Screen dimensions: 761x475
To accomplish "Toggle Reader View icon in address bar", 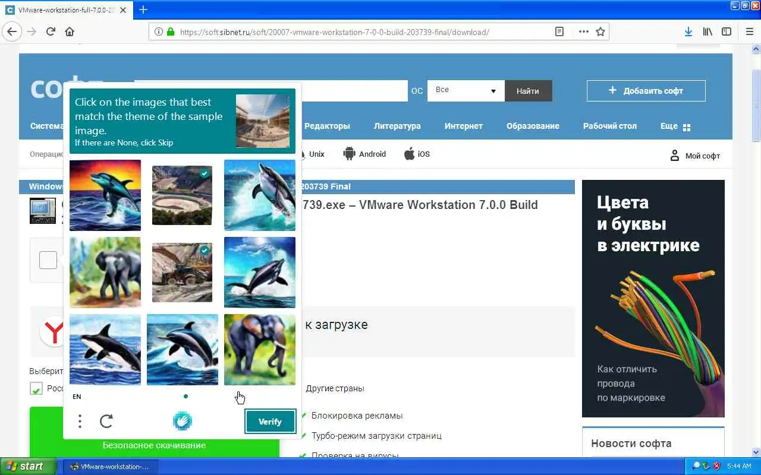I will pos(559,32).
